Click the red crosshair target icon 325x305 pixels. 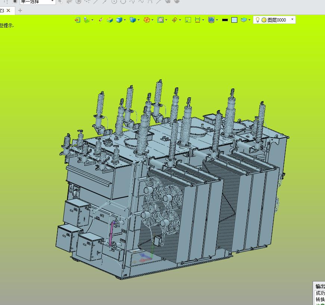point(174,20)
